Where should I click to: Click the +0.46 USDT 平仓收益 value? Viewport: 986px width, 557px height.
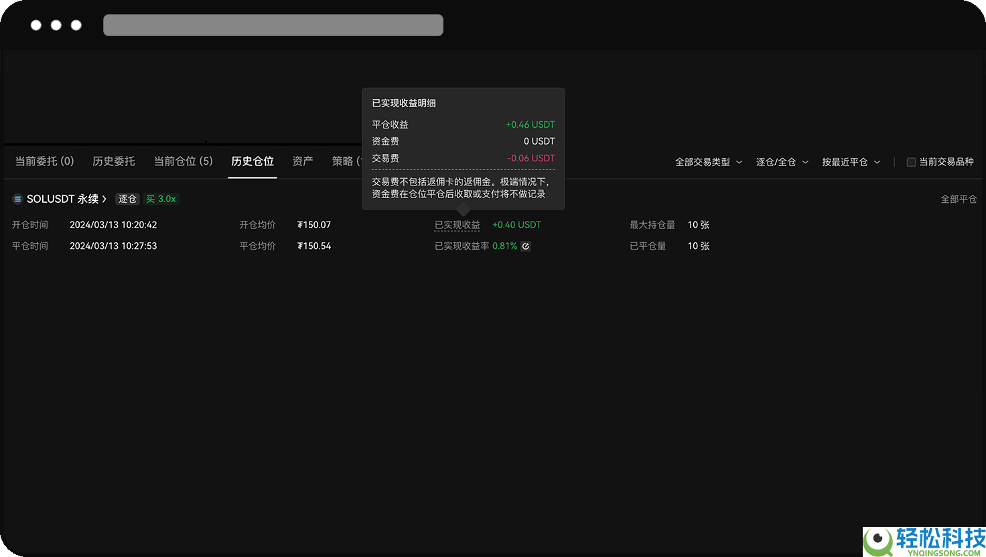531,125
